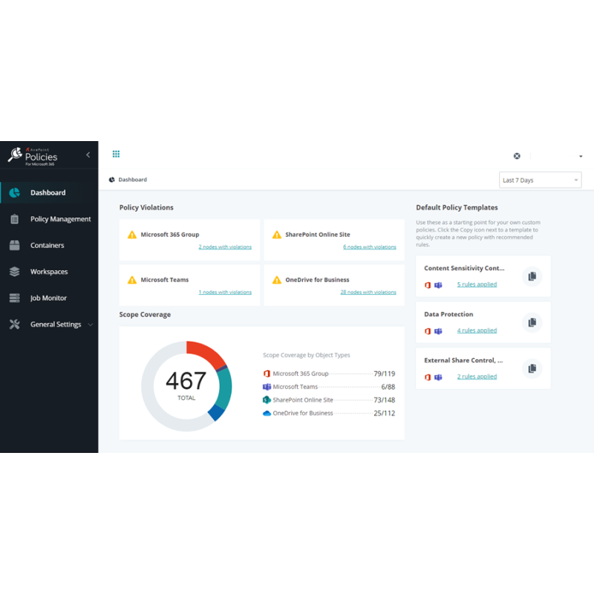Expand General Settings chevron
The height and width of the screenshot is (594, 594).
point(90,324)
